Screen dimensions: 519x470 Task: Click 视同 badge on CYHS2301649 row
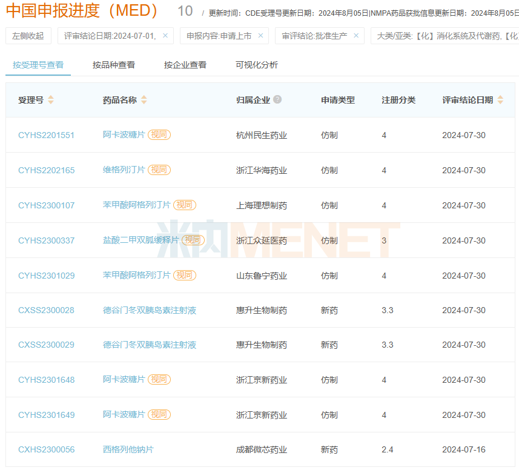[x=159, y=414]
